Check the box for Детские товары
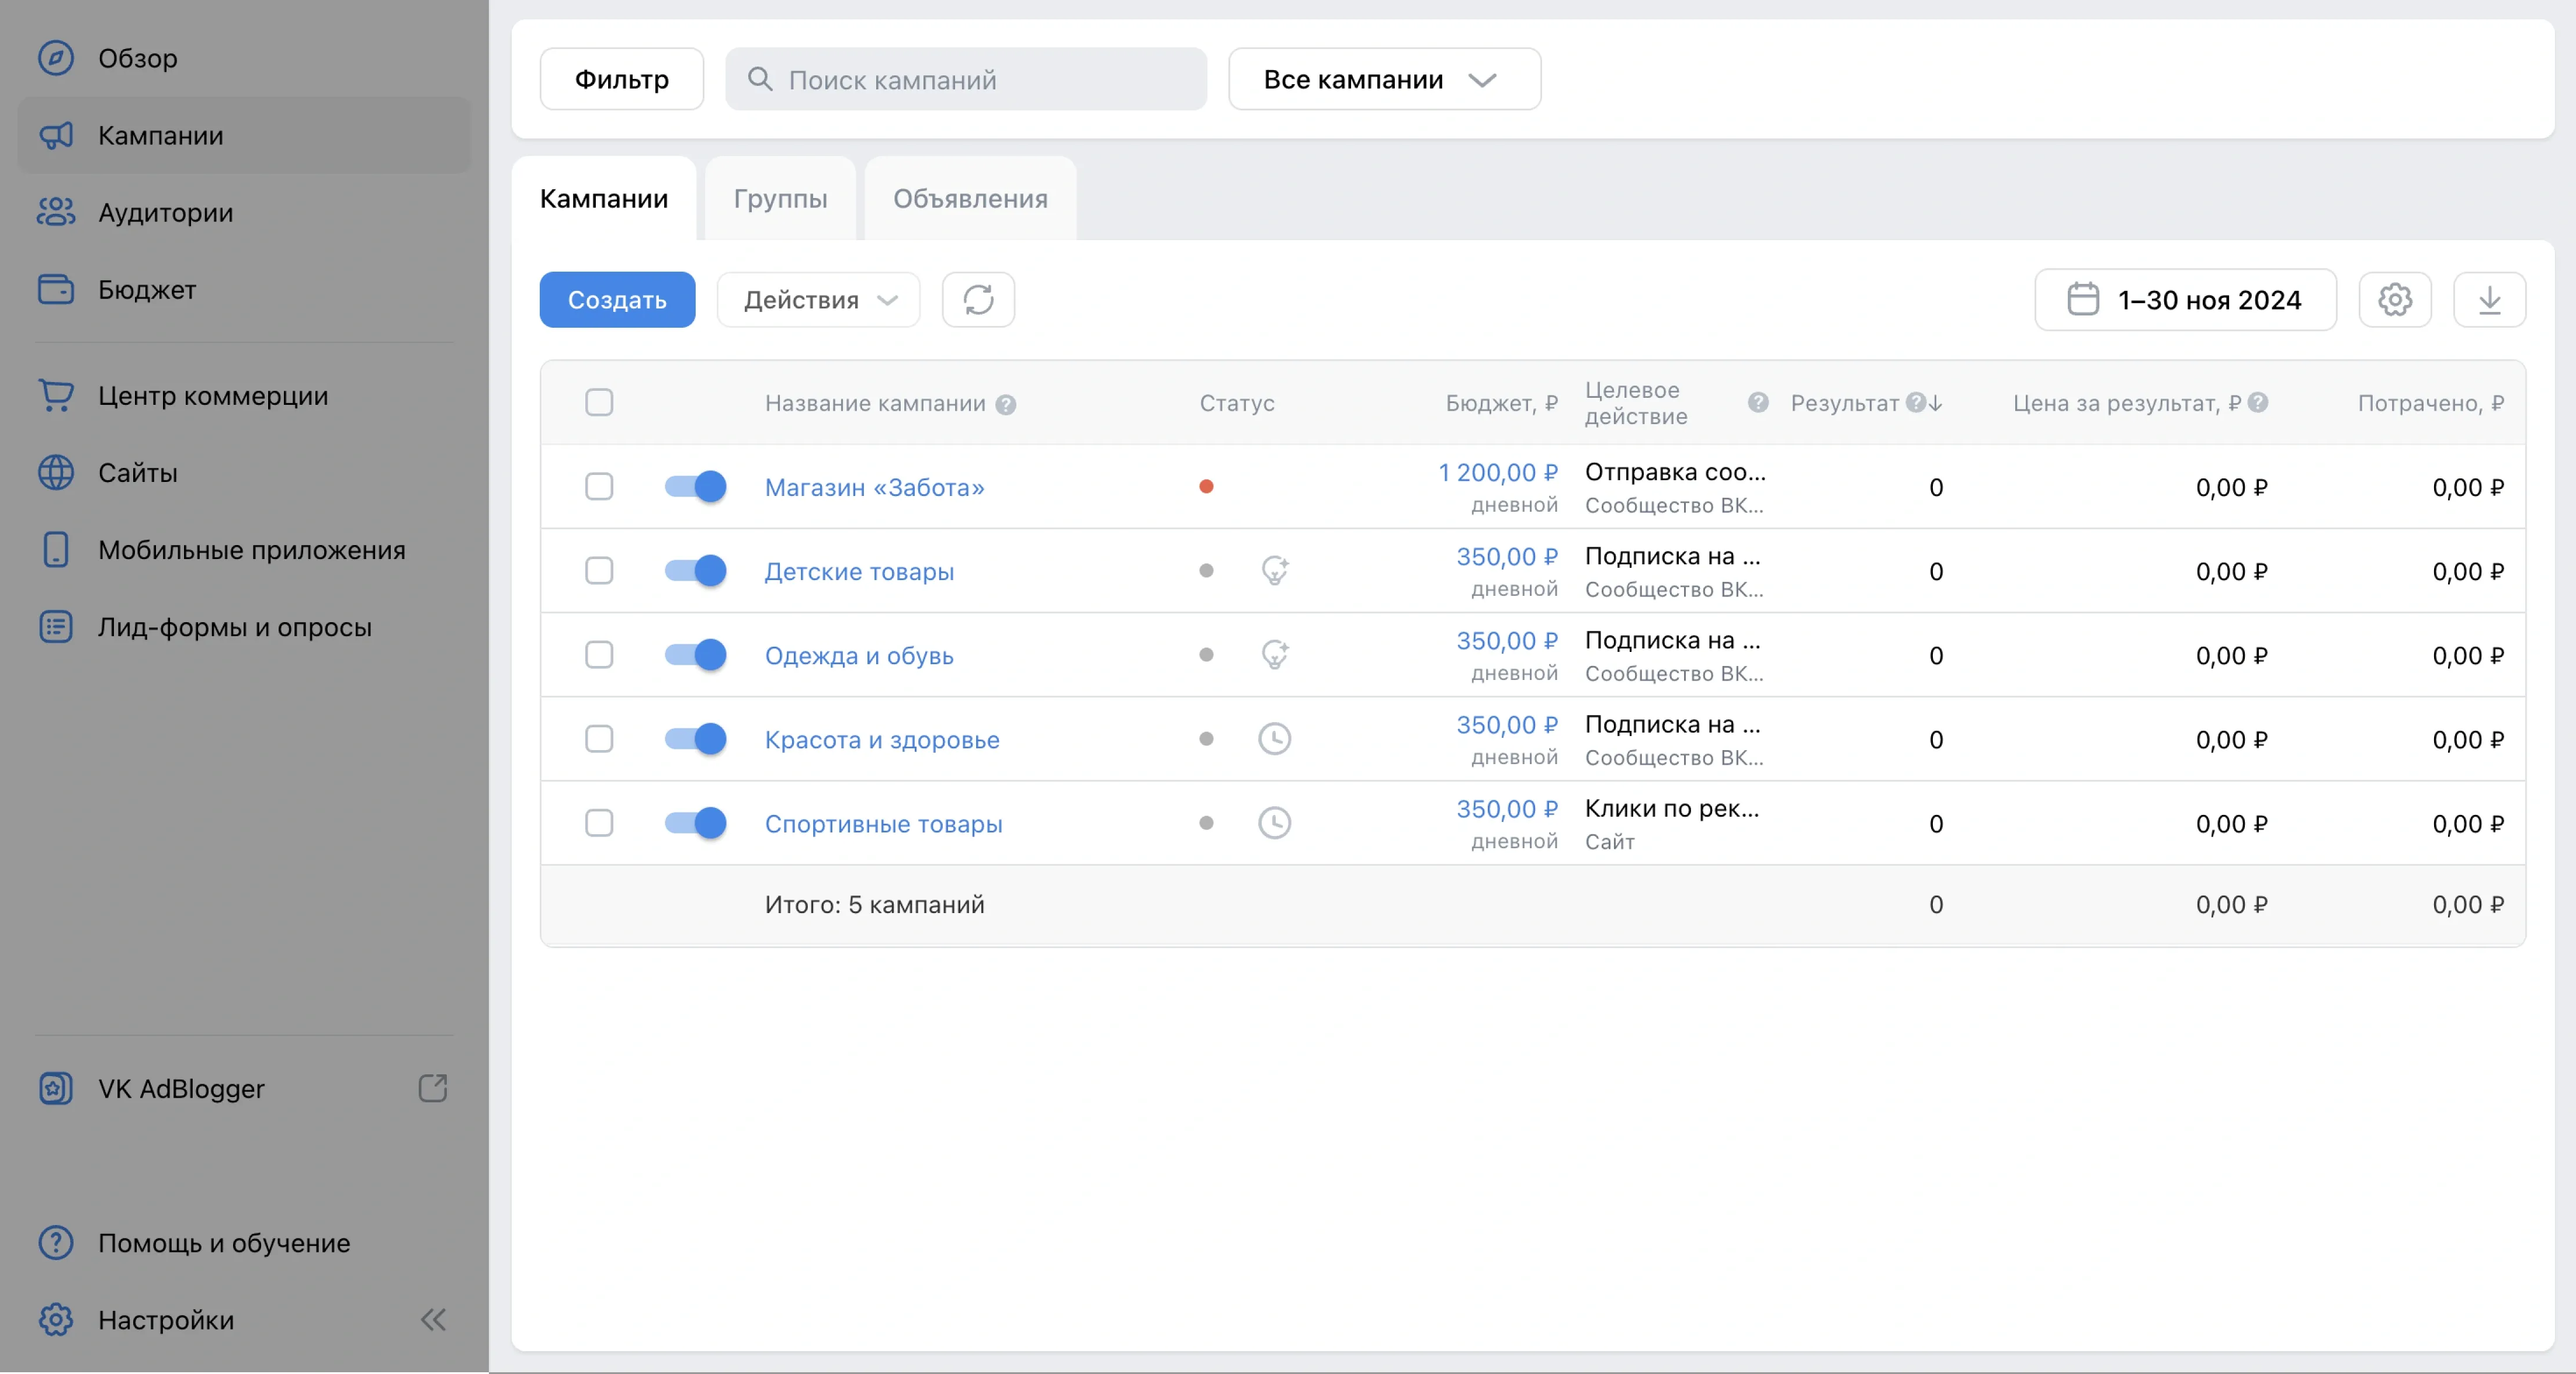The width and height of the screenshot is (2576, 1374). [599, 570]
